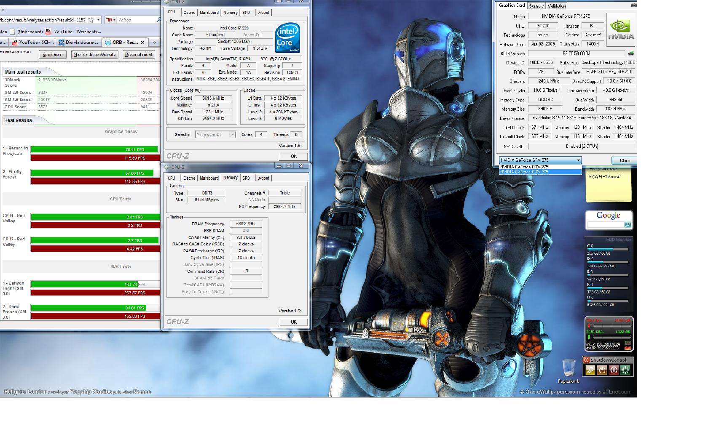The image size is (708, 442).
Task: Open the GPU selector dropdown arrow in GPU-Z
Action: (x=578, y=160)
